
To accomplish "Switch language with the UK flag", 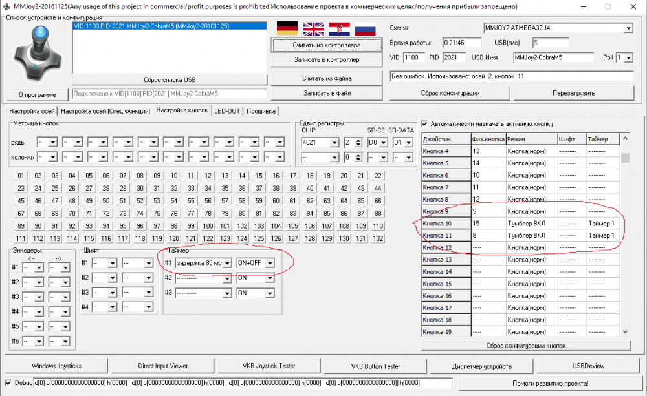I will pos(314,28).
